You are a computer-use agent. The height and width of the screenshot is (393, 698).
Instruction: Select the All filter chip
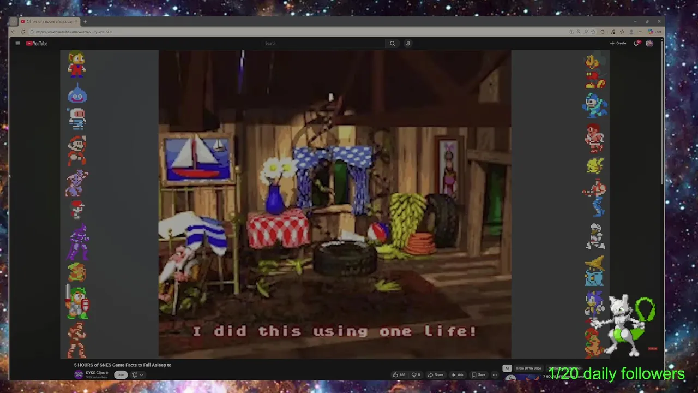coord(507,368)
